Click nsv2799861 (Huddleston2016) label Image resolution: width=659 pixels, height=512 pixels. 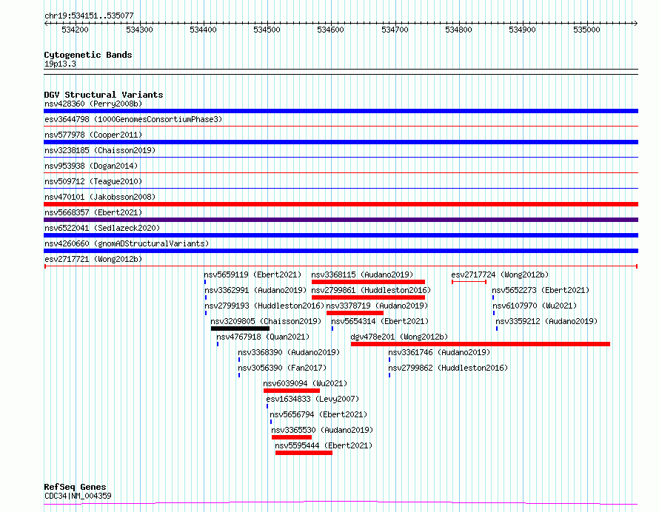371,290
